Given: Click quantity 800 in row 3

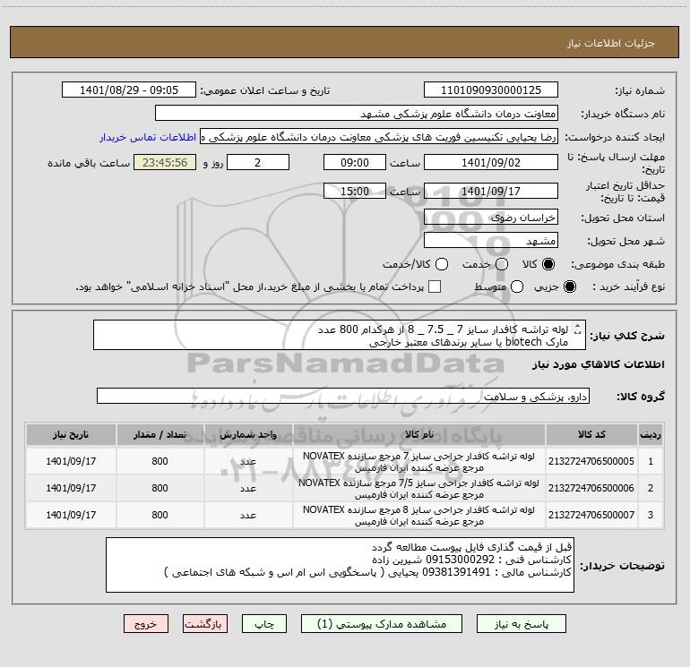Looking at the screenshot, I should click(160, 515).
